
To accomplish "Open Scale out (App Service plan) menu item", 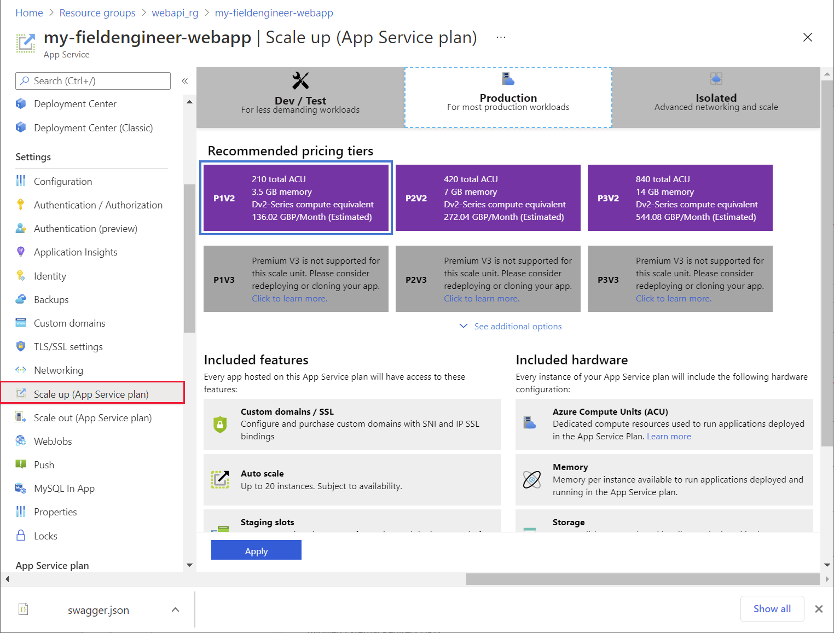I will click(x=92, y=417).
